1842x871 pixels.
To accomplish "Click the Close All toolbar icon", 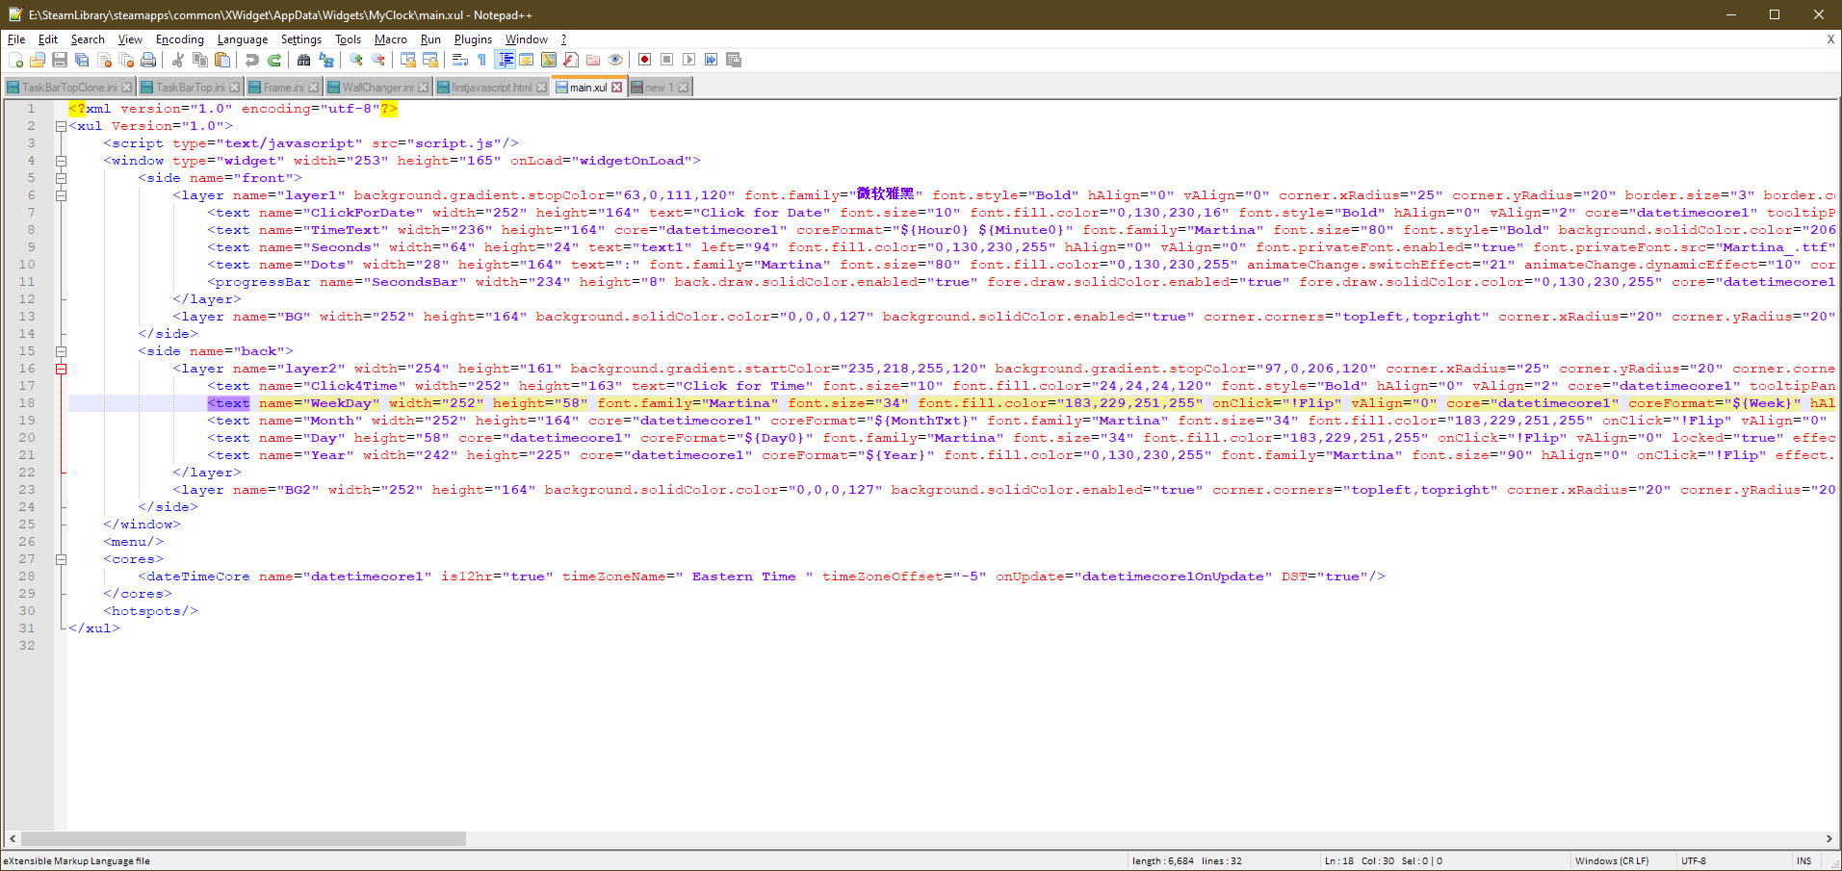I will coord(126,60).
